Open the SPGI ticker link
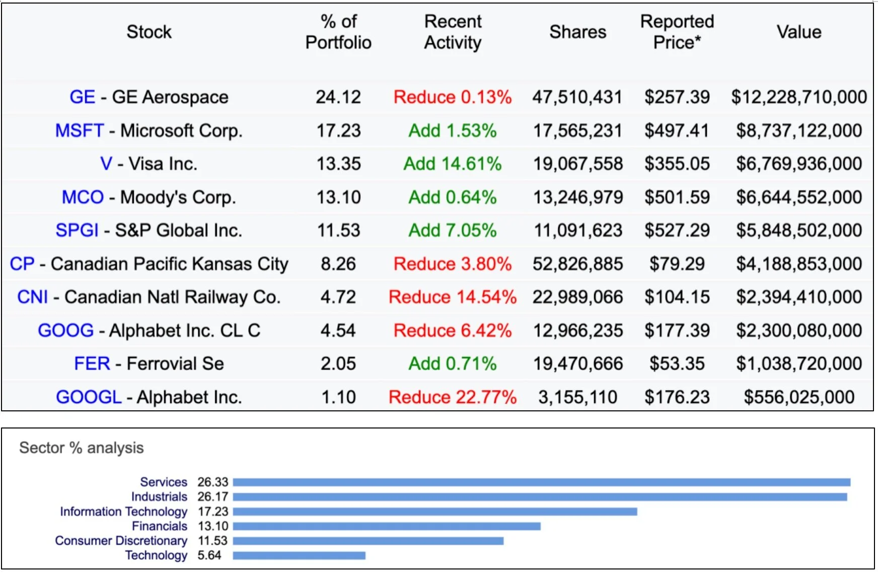This screenshot has width=878, height=574. 77,230
